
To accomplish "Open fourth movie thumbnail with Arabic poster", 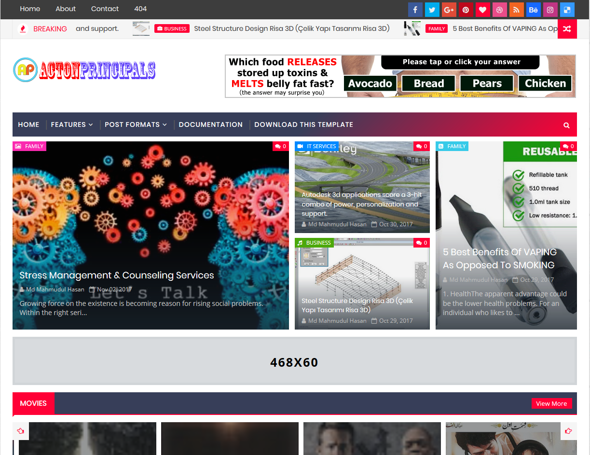I will [511, 439].
